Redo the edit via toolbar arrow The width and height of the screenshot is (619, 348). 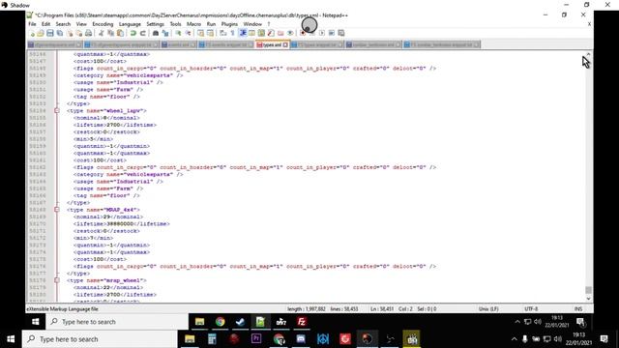point(143,33)
